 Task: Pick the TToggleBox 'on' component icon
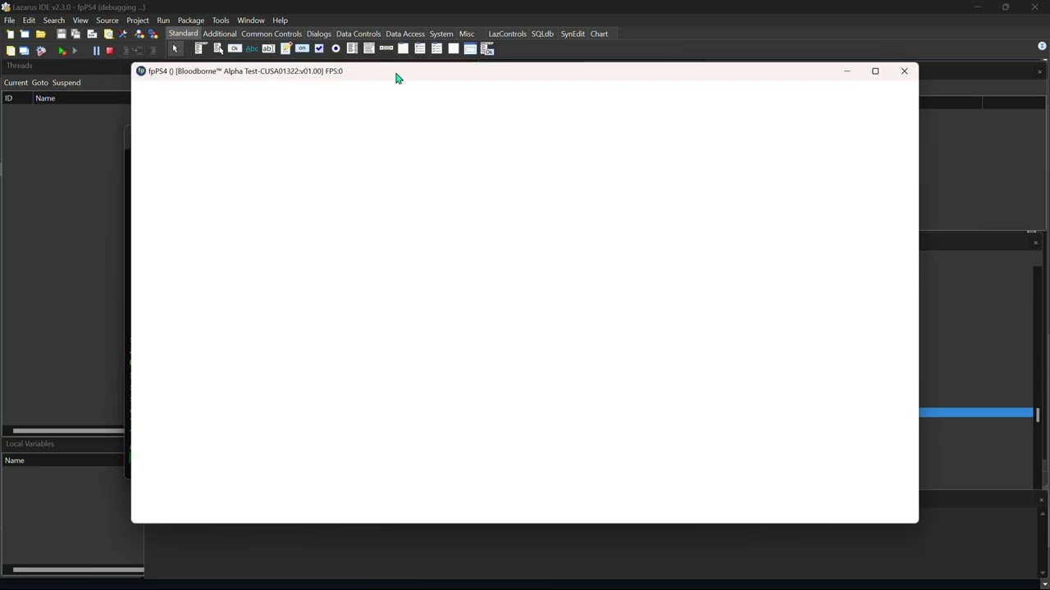(302, 48)
